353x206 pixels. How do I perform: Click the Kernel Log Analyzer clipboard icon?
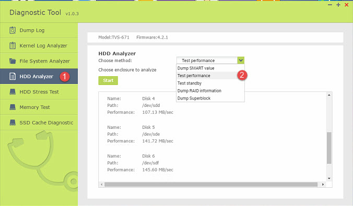(13, 45)
